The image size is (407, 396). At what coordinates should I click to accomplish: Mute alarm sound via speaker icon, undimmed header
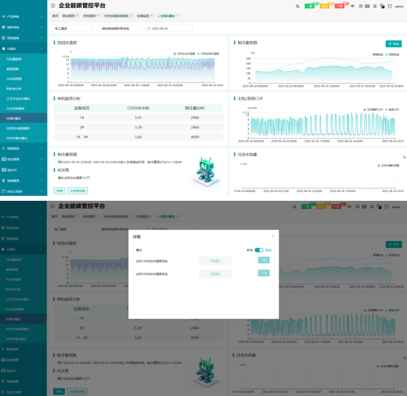(352, 6)
